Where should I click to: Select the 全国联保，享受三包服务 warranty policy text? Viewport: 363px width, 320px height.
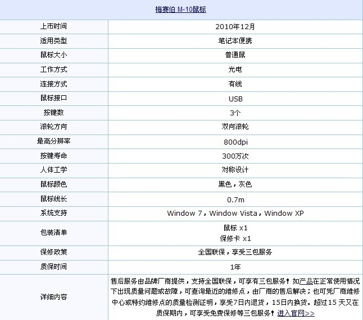235,252
